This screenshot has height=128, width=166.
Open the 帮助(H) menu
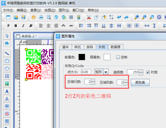(93, 10)
